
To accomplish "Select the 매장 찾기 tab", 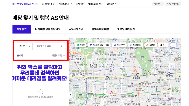I will 22,29.
